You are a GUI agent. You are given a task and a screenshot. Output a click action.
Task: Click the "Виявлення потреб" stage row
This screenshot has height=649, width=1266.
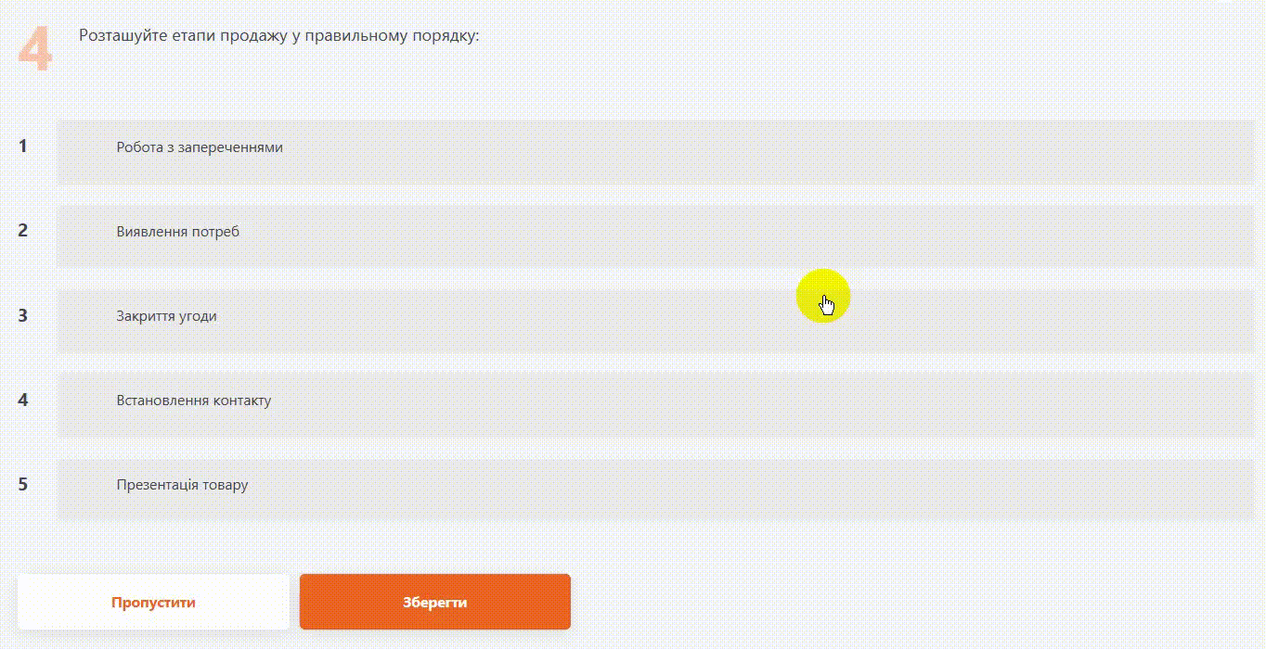(x=178, y=232)
